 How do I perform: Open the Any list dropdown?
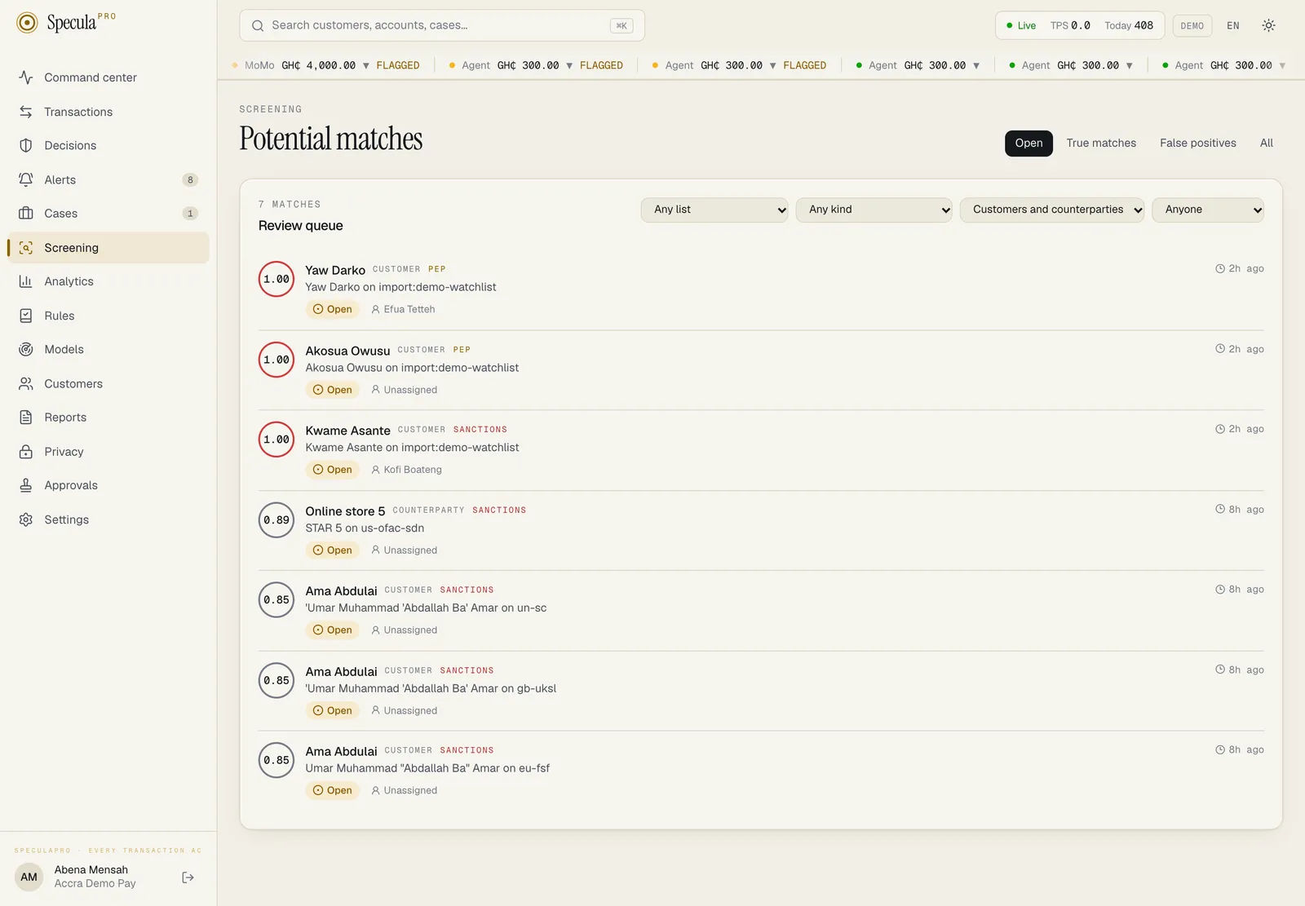click(714, 210)
